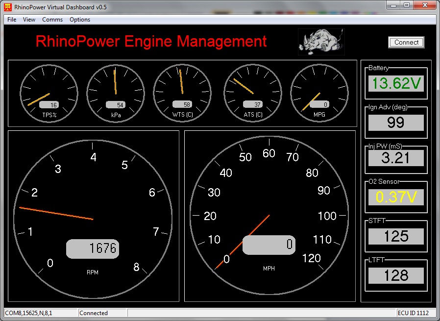Click the rhino logo image
440x321 pixels.
pyautogui.click(x=321, y=42)
